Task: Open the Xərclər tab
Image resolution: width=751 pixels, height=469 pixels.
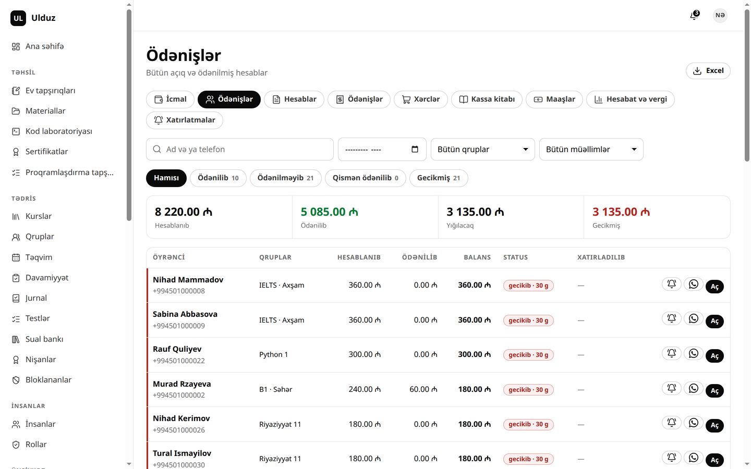Action: 421,100
